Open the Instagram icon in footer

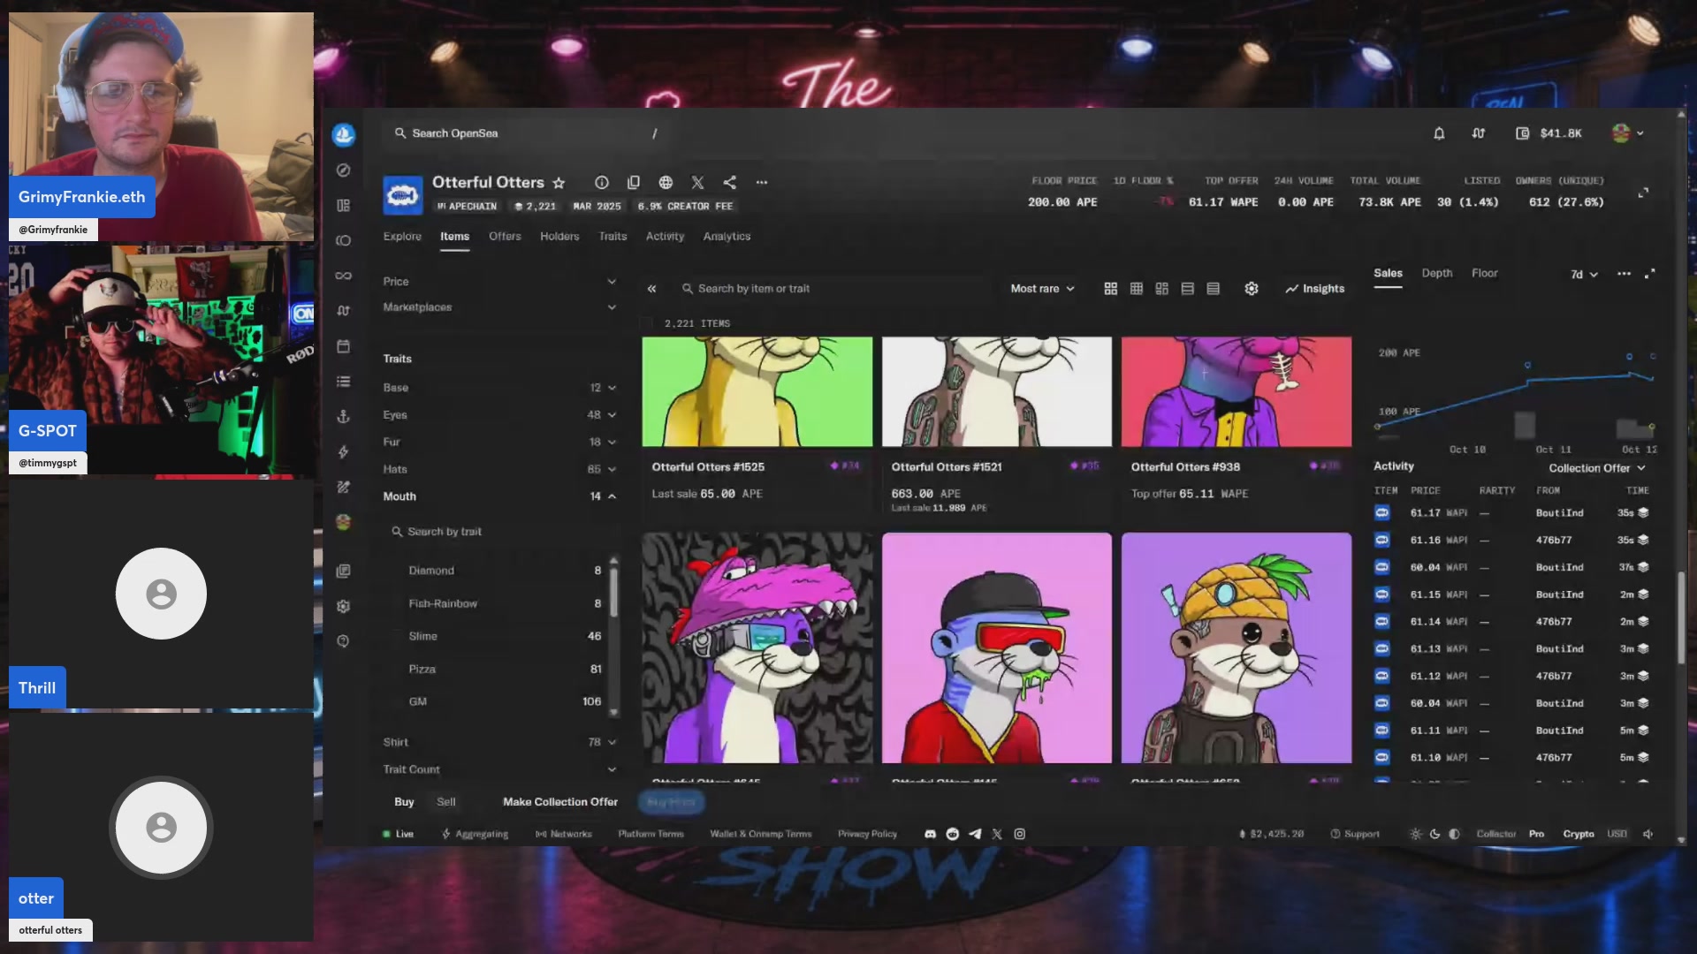click(1019, 834)
